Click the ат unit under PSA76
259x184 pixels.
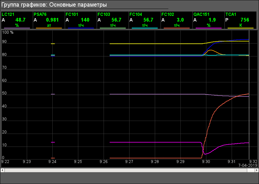click(49, 25)
